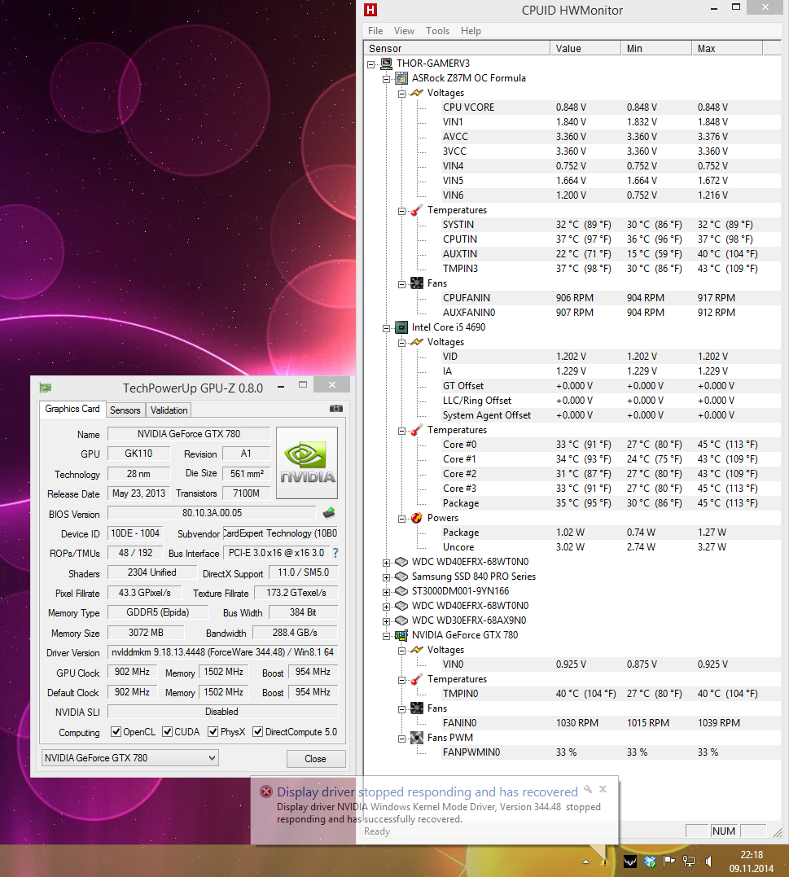The image size is (789, 877).
Task: Click the wrench icon on the notification balloon
Action: 588,789
